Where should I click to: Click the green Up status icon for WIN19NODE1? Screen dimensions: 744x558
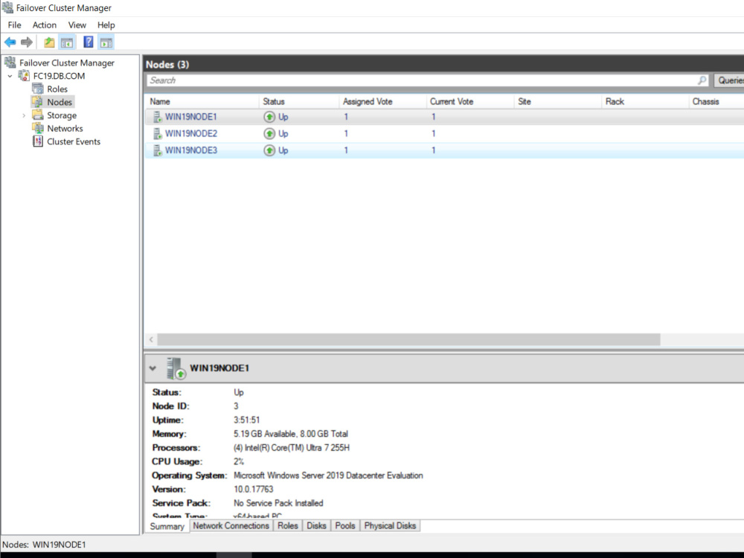click(x=269, y=117)
